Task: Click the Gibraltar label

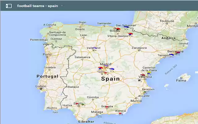Action: click(x=86, y=122)
